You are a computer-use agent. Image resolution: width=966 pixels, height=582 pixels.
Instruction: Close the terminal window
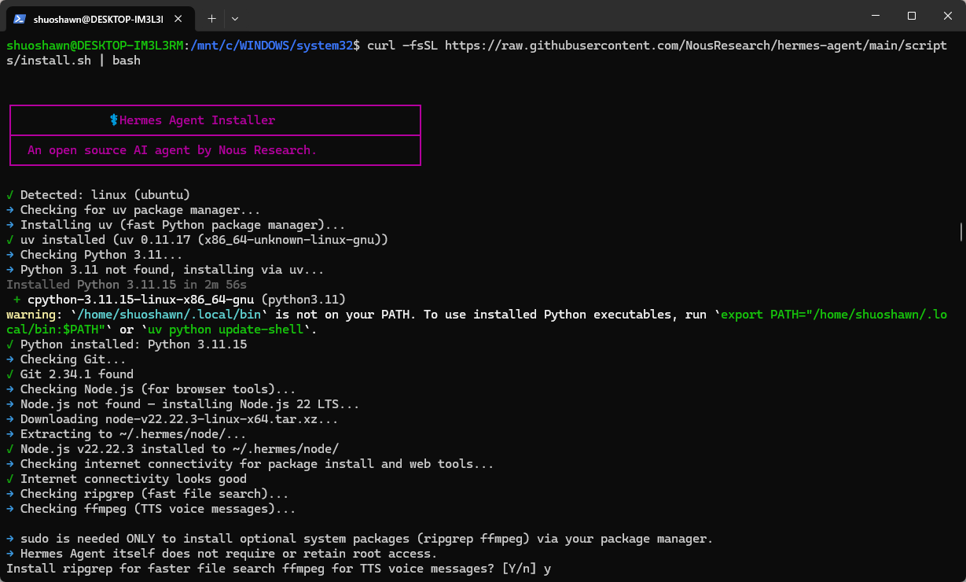948,16
